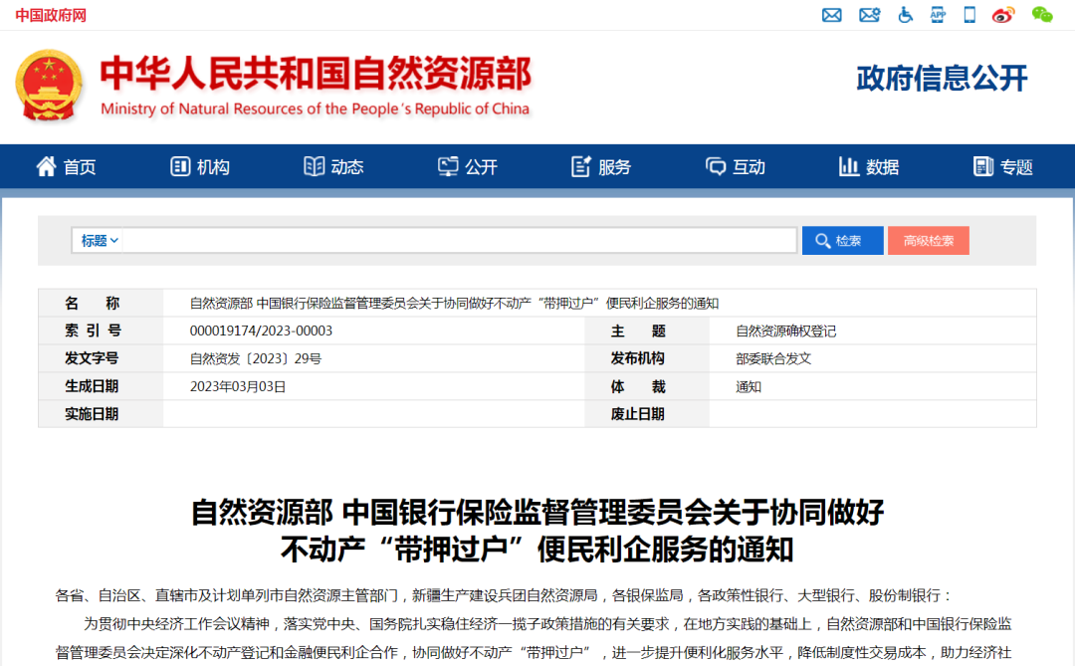Open the mobile phone version icon
This screenshot has width=1075, height=666.
[x=969, y=14]
